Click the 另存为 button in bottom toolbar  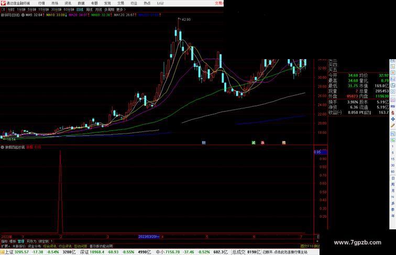pos(31,241)
